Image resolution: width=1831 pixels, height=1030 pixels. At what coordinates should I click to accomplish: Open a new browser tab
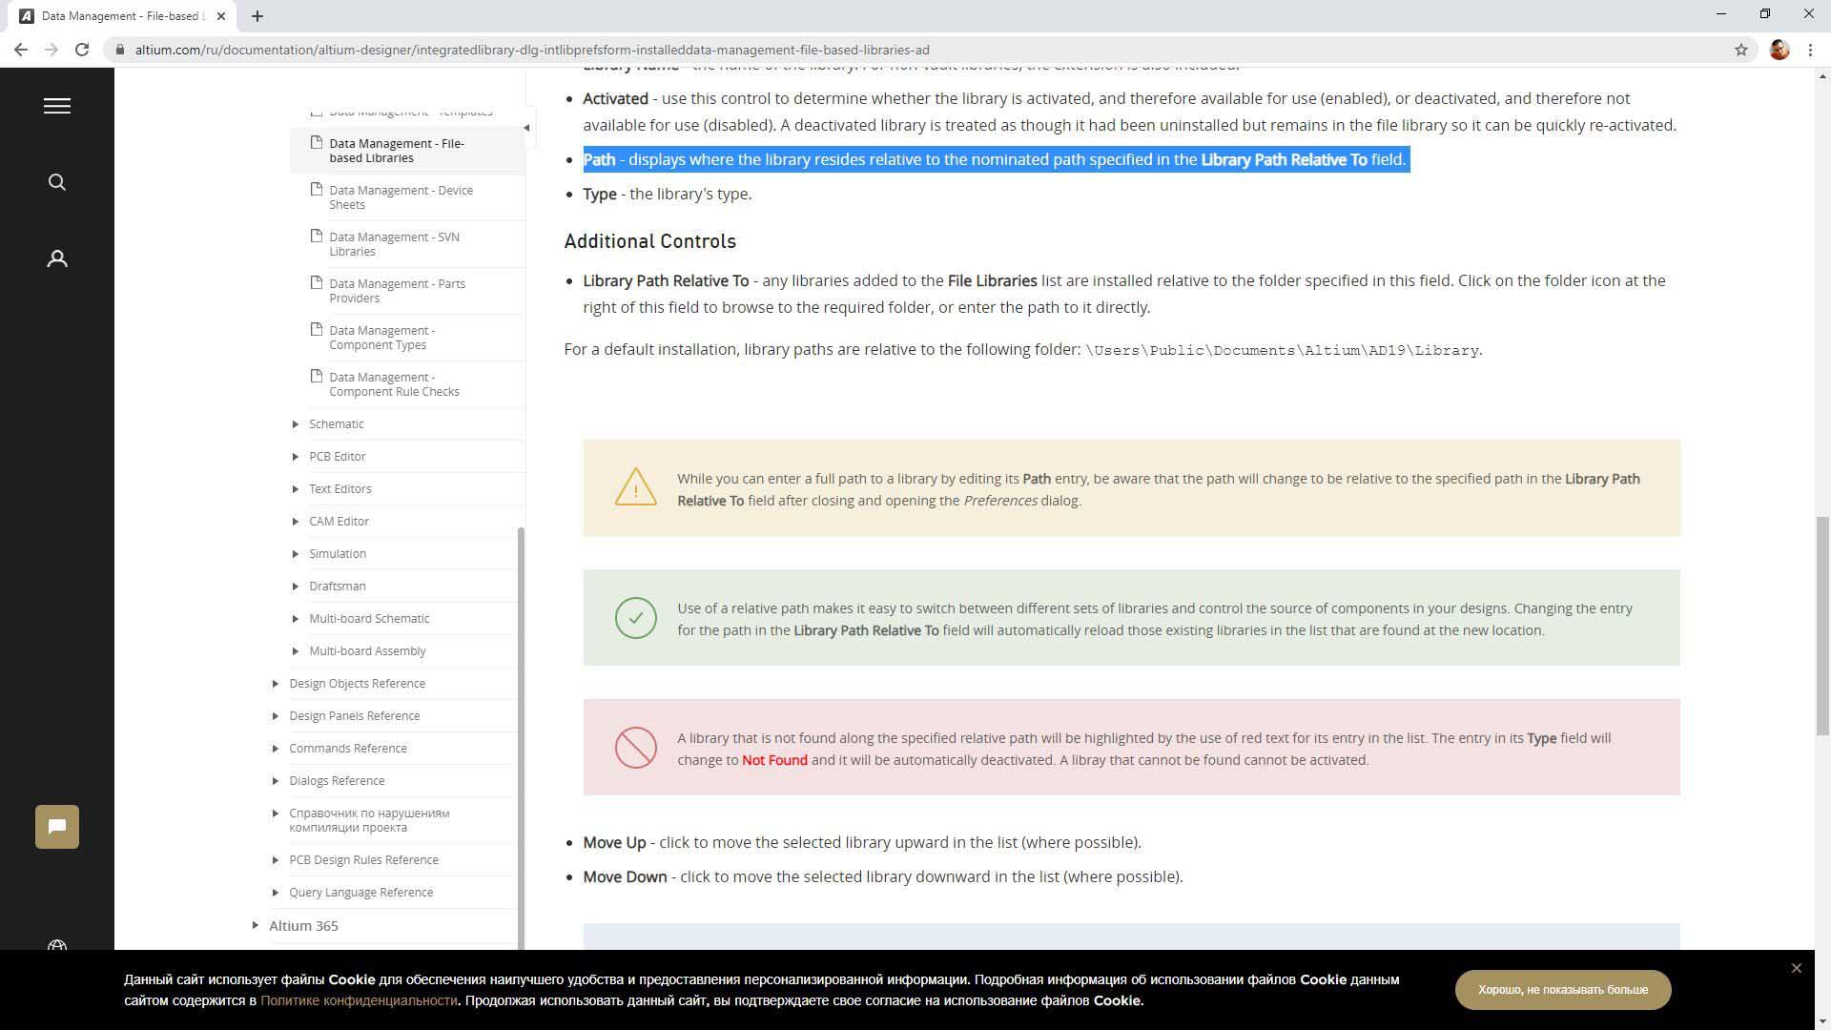coord(257,16)
